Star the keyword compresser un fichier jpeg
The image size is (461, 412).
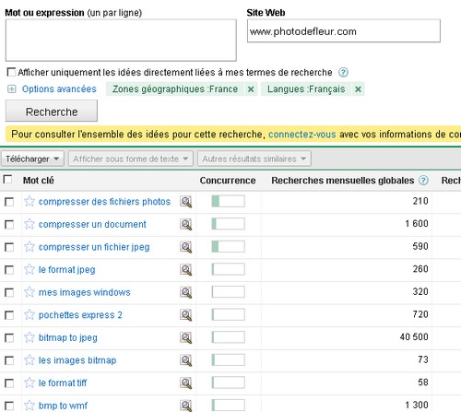pos(30,247)
